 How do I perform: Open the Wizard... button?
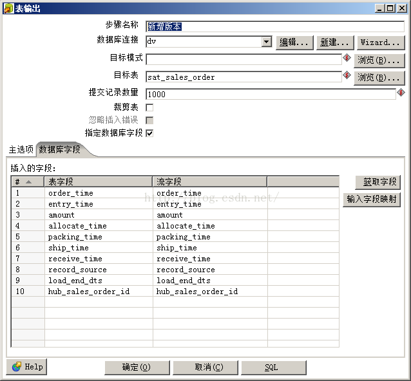click(381, 42)
